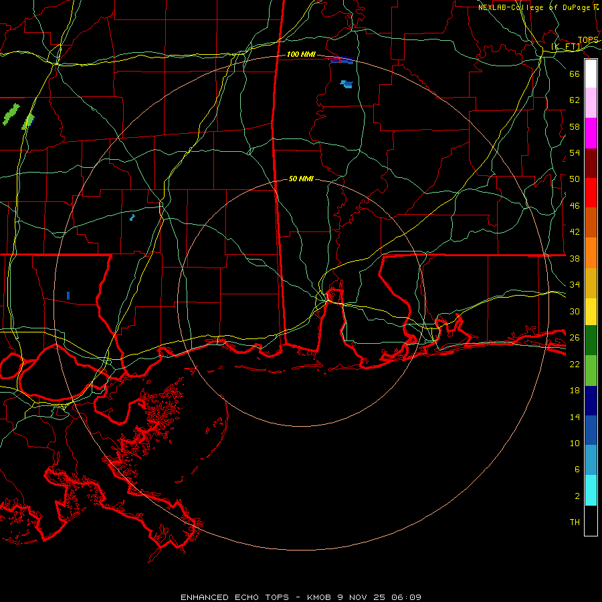Click the '34' legend value
Viewport: 602px width, 602px height.
[575, 285]
